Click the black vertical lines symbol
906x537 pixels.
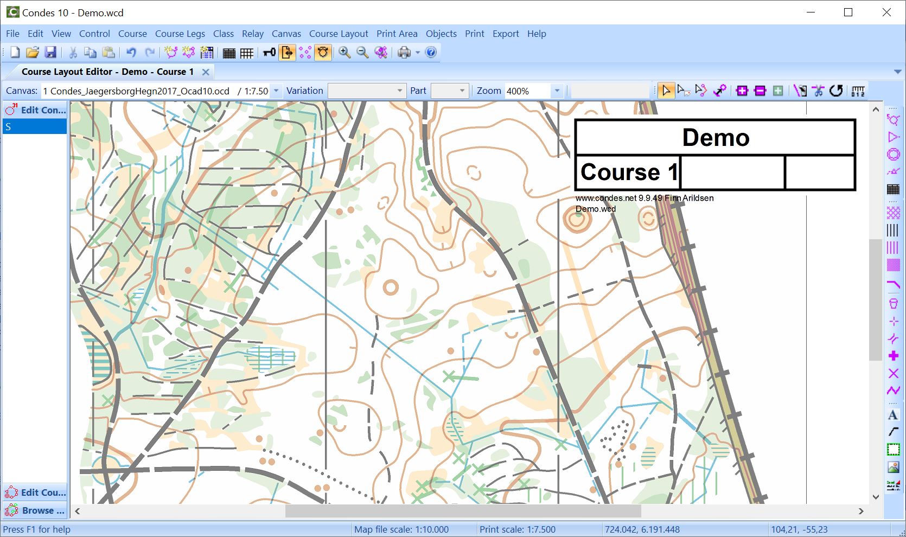tap(893, 230)
